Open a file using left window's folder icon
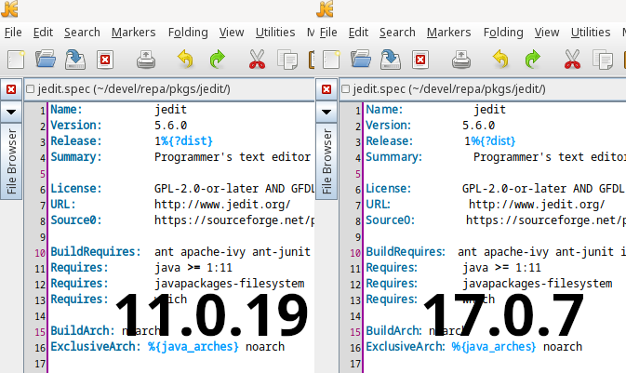The height and width of the screenshot is (373, 626). (46, 60)
